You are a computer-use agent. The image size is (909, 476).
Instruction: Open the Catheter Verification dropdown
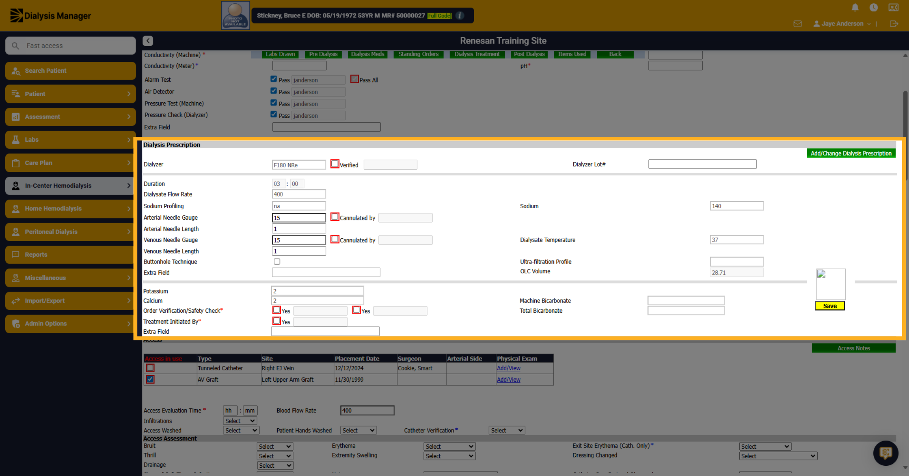[x=507, y=430]
